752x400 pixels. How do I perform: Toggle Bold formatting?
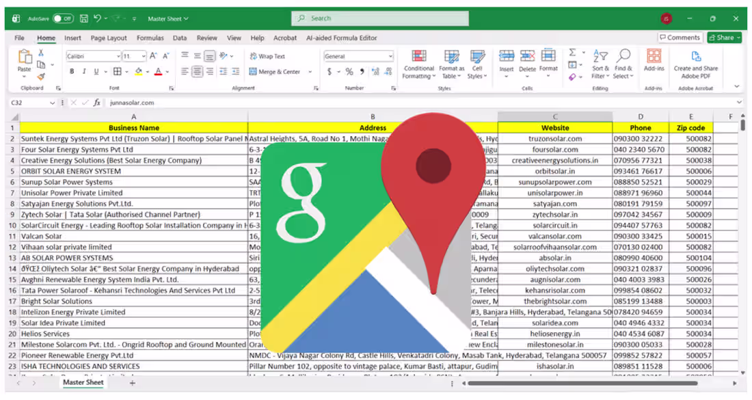point(72,72)
